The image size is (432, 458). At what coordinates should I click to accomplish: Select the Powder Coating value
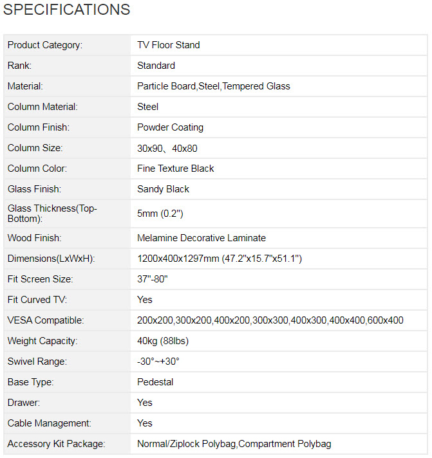[170, 127]
